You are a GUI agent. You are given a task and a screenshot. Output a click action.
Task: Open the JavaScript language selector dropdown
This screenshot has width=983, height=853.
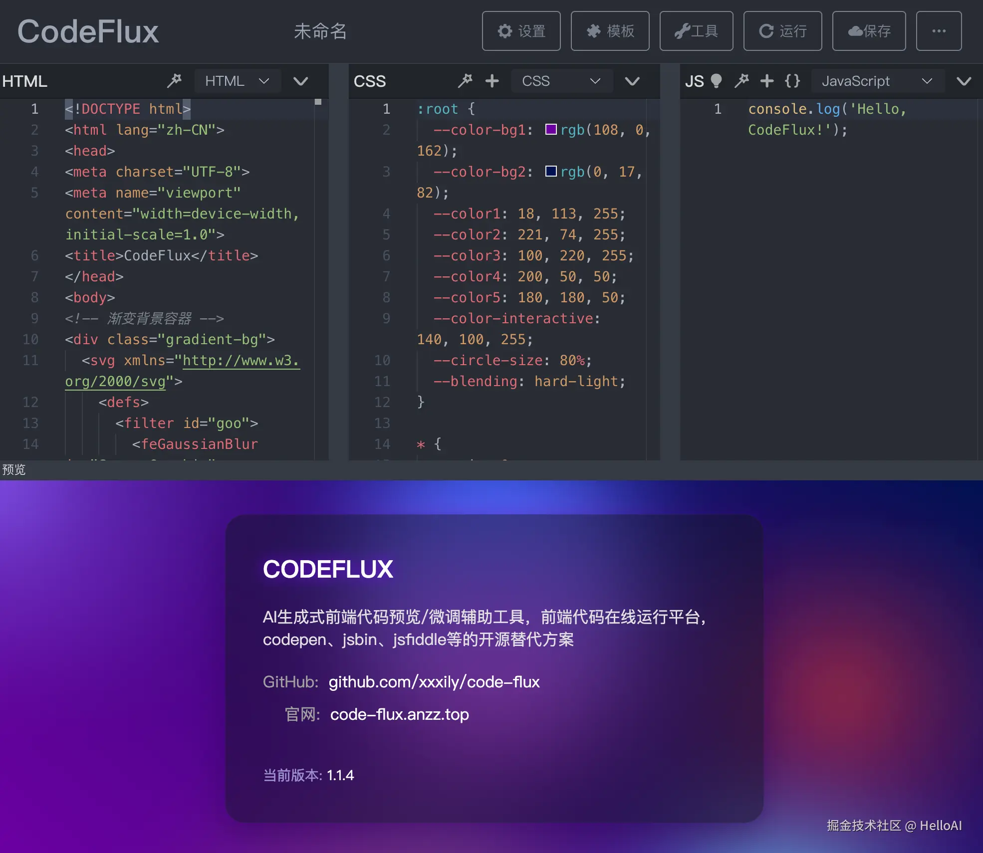click(x=878, y=81)
